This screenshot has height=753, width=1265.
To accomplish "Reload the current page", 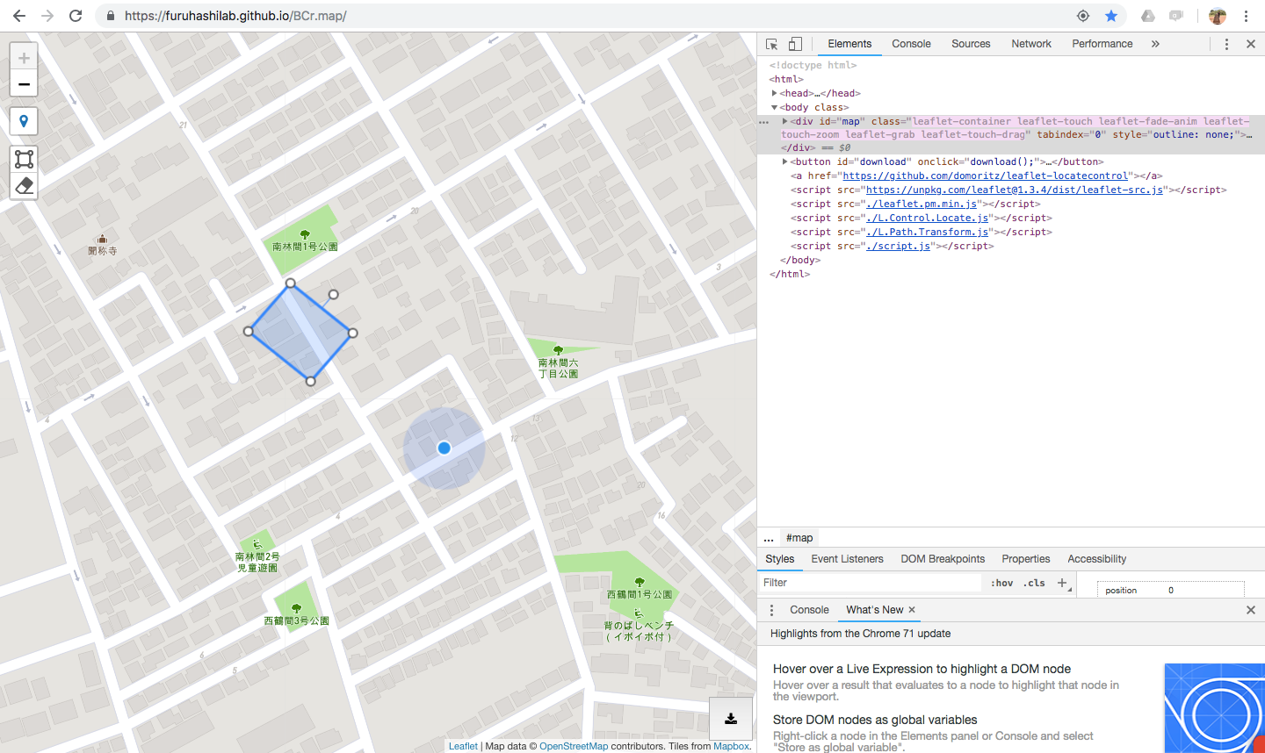I will pos(76,16).
